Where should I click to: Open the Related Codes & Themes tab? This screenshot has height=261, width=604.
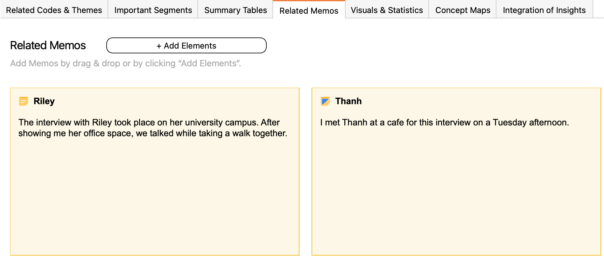[54, 10]
